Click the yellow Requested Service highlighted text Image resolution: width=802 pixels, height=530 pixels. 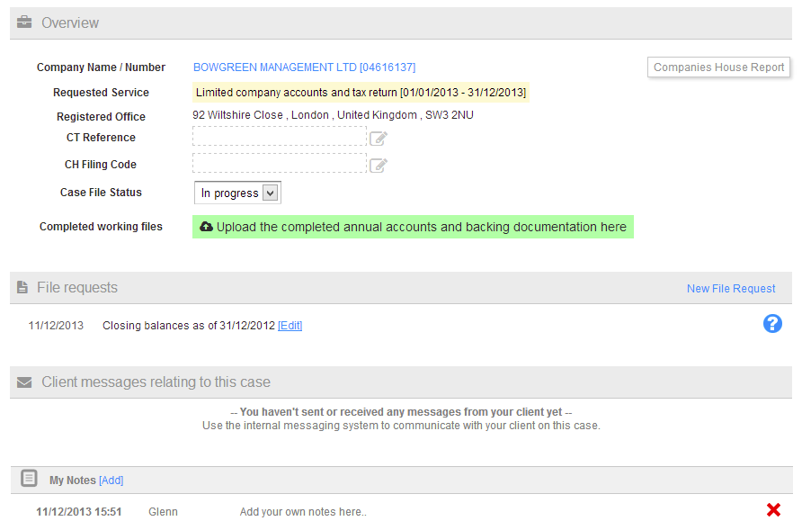pos(361,93)
